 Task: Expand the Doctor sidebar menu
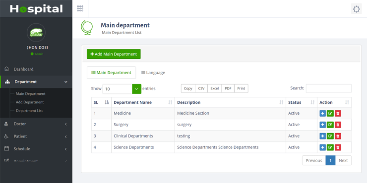point(36,124)
